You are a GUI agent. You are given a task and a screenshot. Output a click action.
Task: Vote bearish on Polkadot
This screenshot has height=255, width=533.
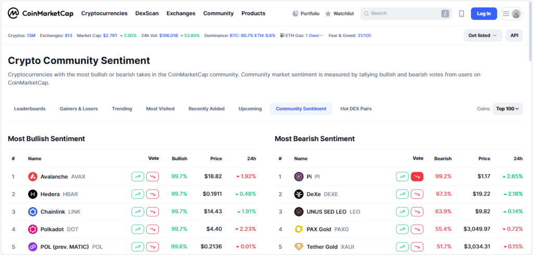point(153,229)
